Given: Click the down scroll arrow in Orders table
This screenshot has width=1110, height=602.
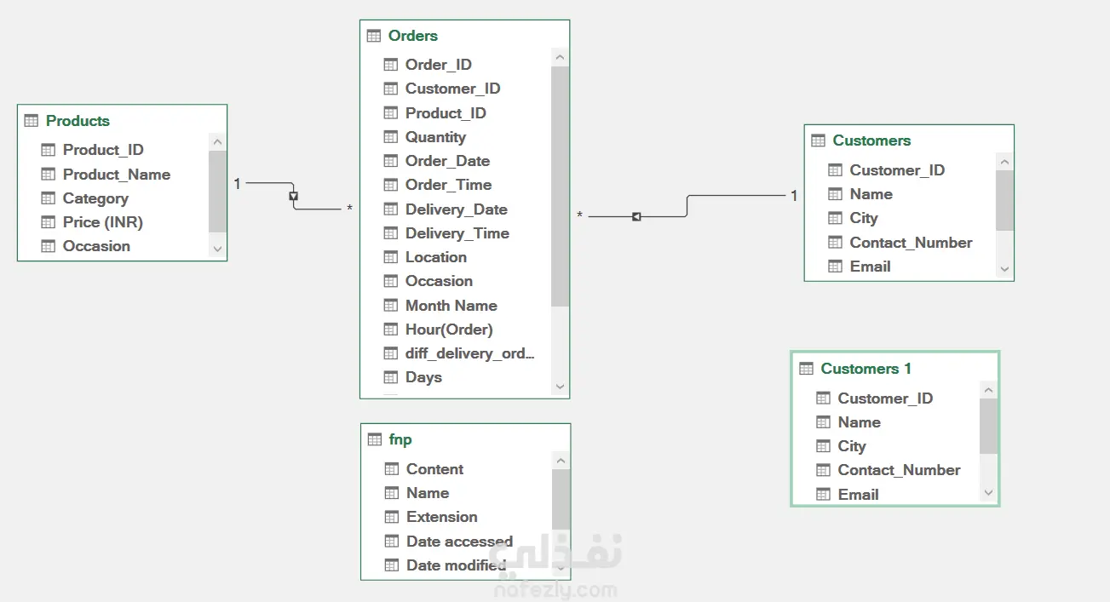Looking at the screenshot, I should point(560,387).
